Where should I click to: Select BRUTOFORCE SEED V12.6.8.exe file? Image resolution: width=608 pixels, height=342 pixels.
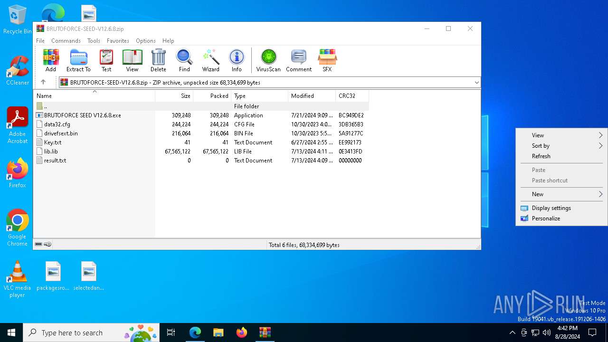[x=201, y=115]
